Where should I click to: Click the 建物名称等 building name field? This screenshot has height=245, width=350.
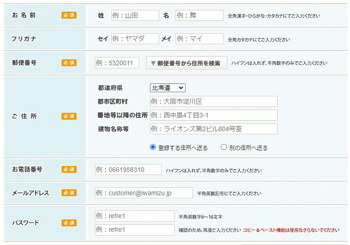pos(213,128)
